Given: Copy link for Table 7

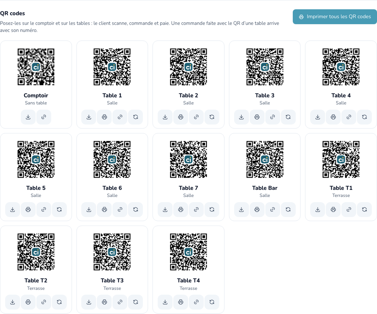Looking at the screenshot, I should [196, 210].
